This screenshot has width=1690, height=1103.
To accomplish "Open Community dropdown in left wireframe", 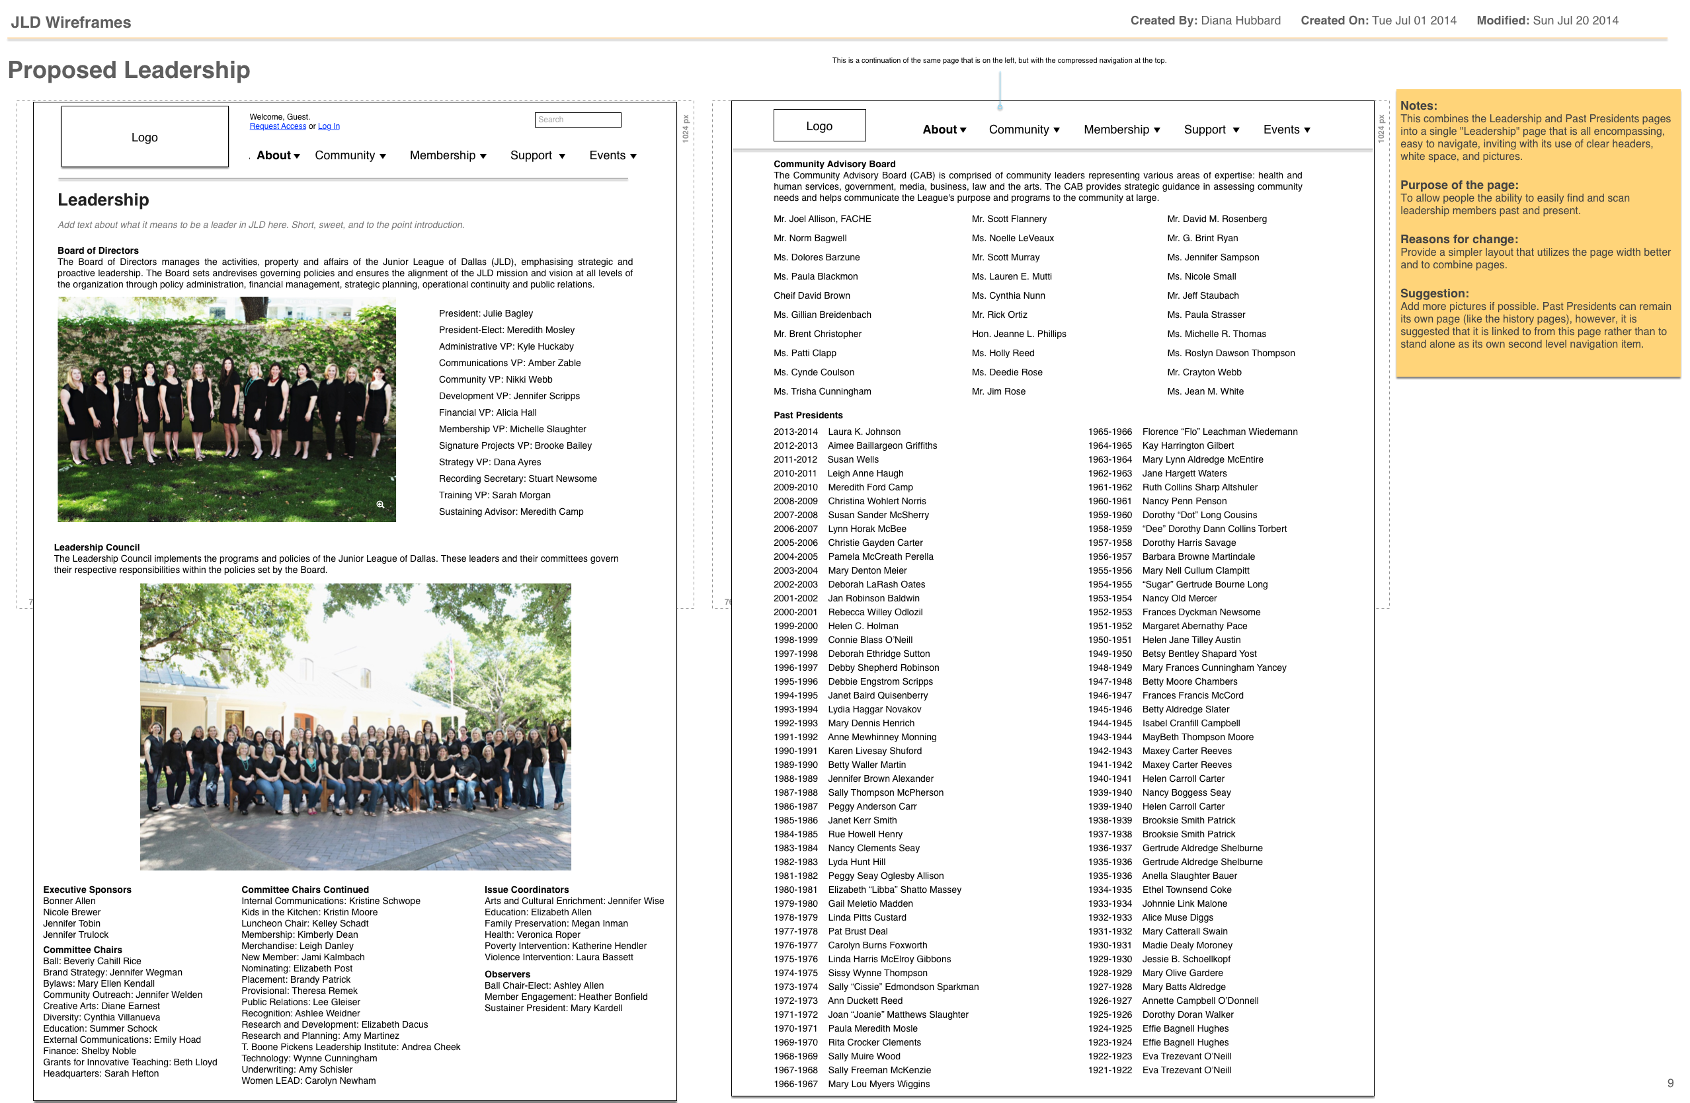I will 350,155.
